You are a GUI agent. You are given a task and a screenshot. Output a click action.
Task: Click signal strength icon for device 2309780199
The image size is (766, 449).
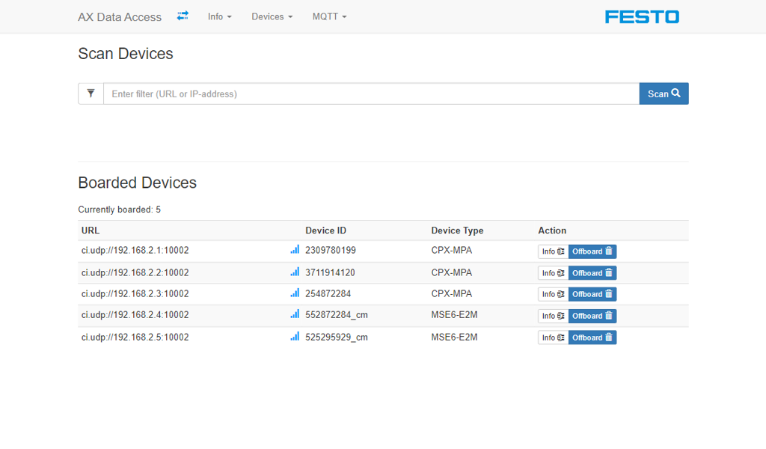[295, 250]
